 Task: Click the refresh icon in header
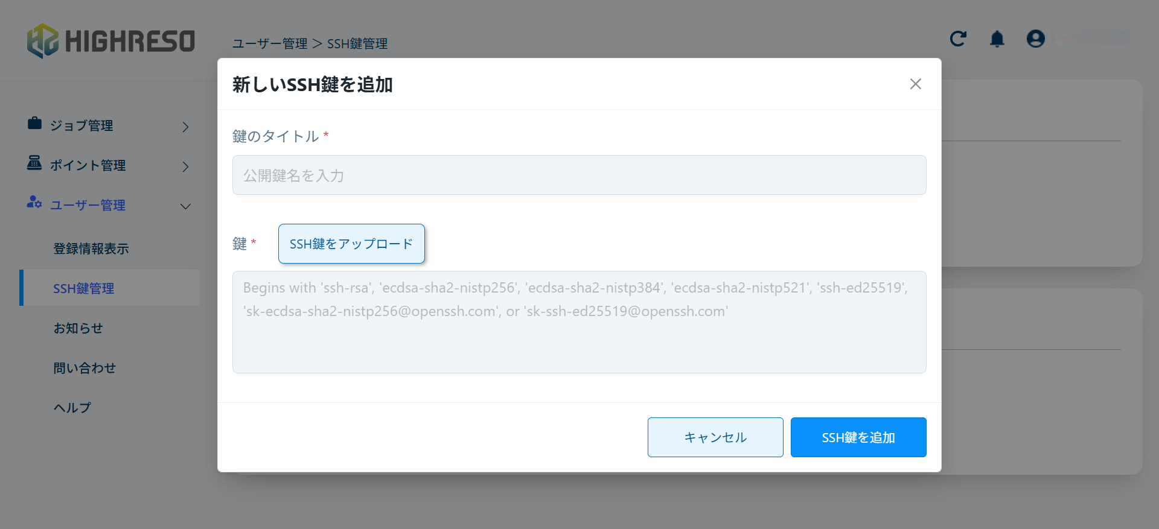(x=958, y=39)
